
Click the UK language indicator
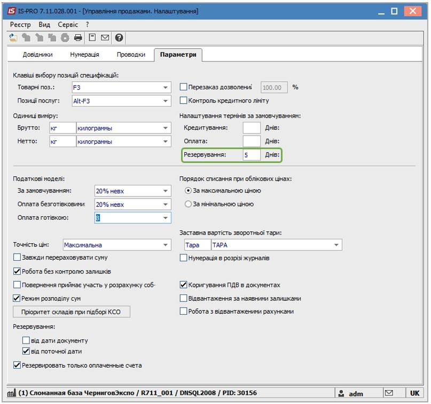pos(414,393)
